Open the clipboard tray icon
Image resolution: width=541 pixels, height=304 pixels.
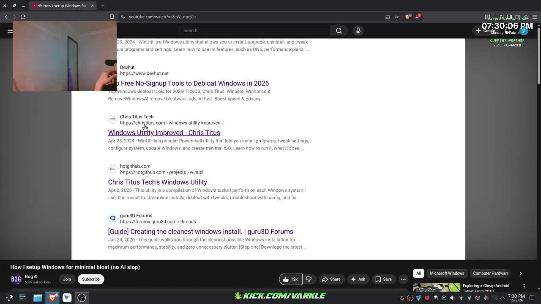(x=435, y=298)
